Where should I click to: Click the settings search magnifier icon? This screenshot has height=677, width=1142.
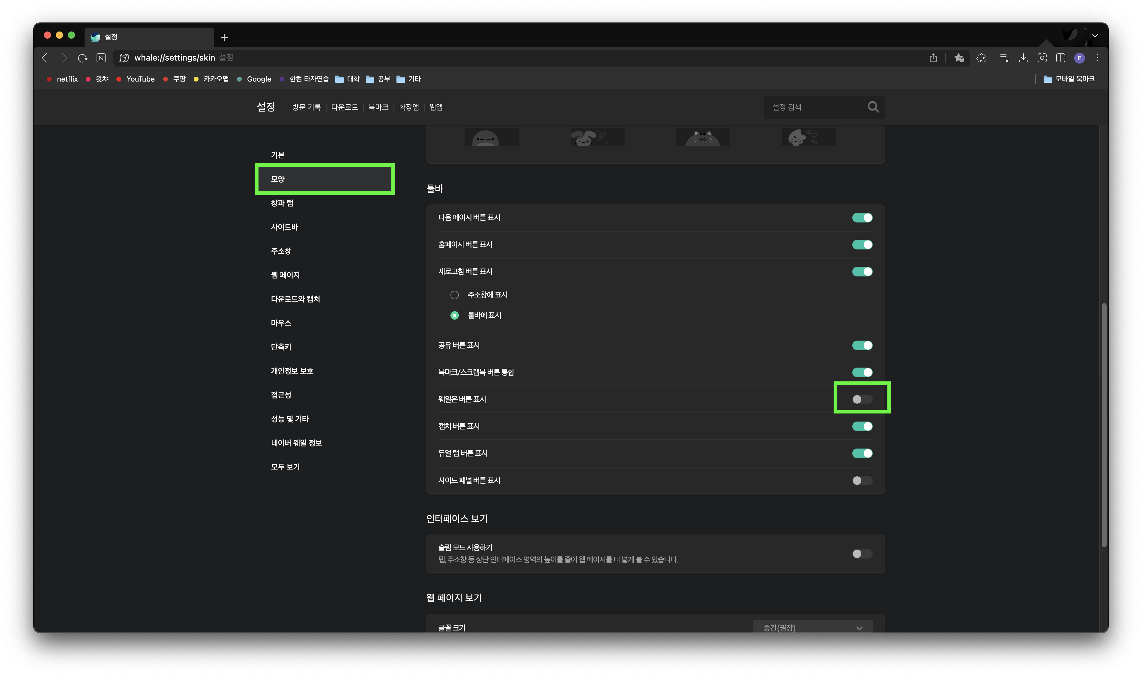point(873,107)
